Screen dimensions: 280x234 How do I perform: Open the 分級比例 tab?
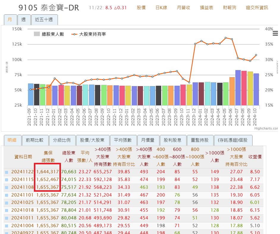pyautogui.click(x=62, y=140)
